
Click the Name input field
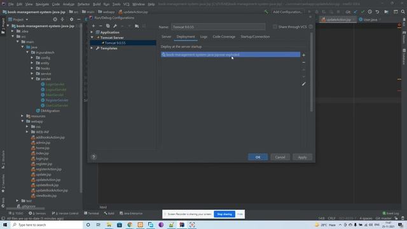click(x=218, y=27)
